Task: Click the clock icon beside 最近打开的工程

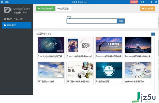Action: coord(5,19)
